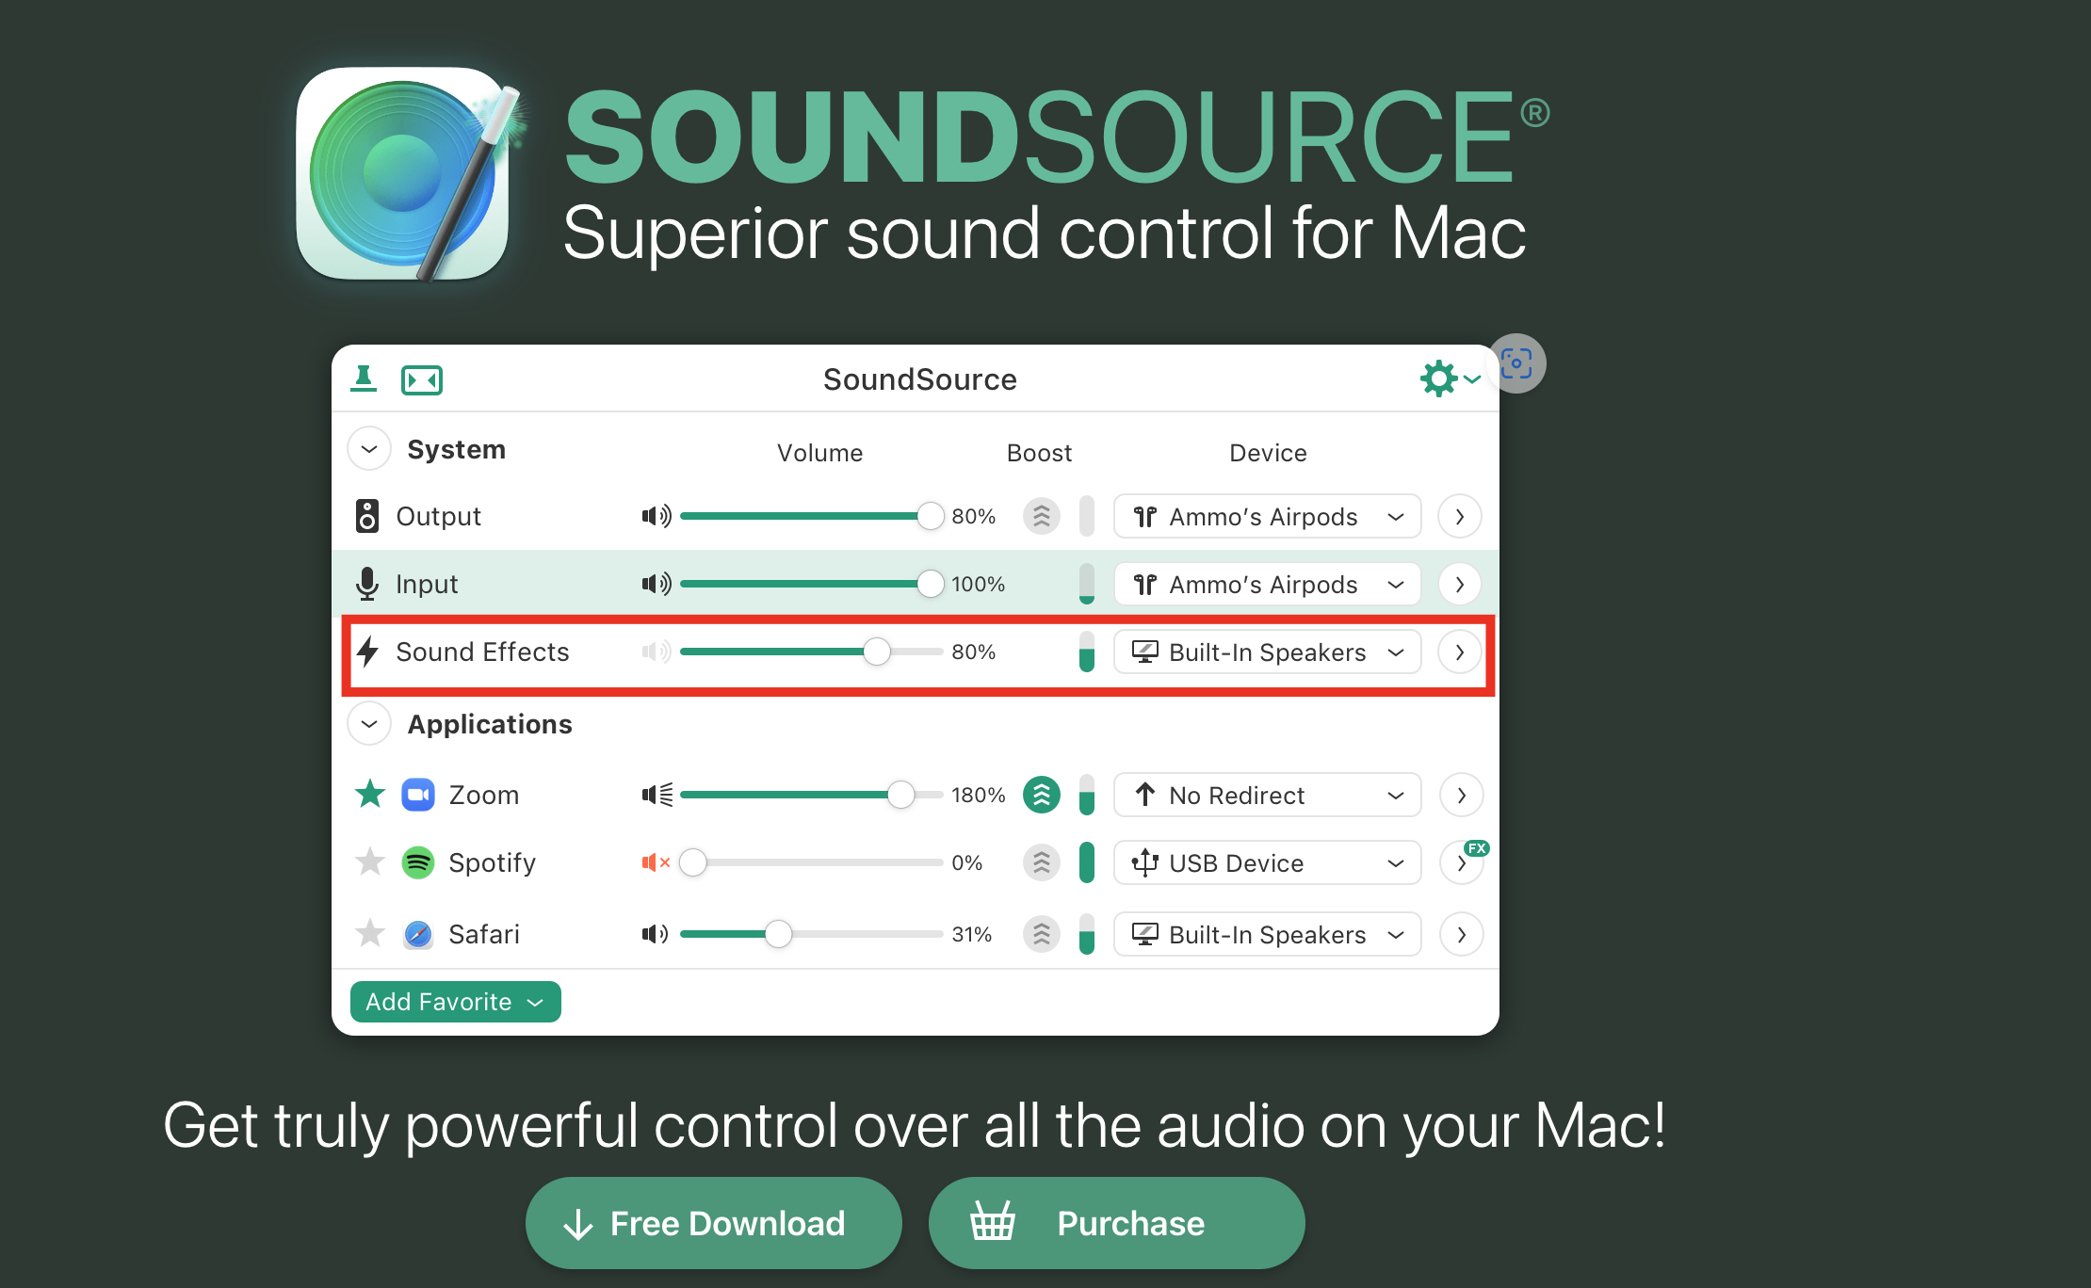Viewport: 2091px width, 1288px height.
Task: Expand Zoom row details arrow
Action: click(1462, 796)
